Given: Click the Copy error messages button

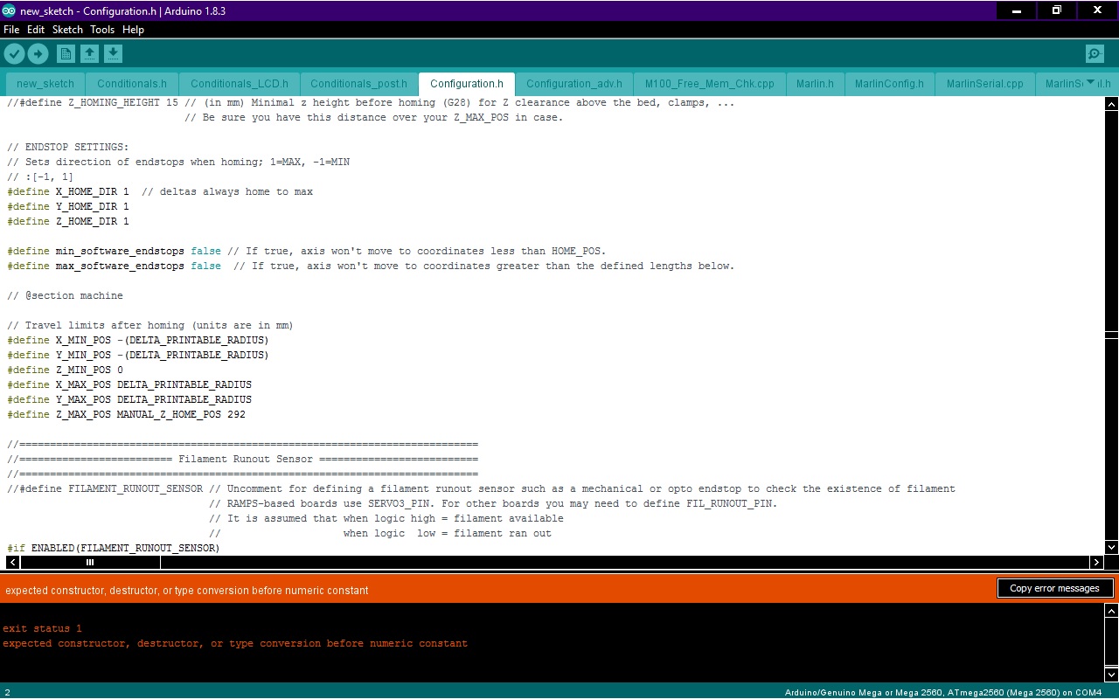Looking at the screenshot, I should click(x=1055, y=588).
